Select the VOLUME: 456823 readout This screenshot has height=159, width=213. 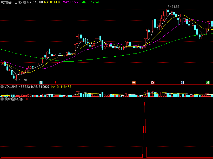[17, 87]
